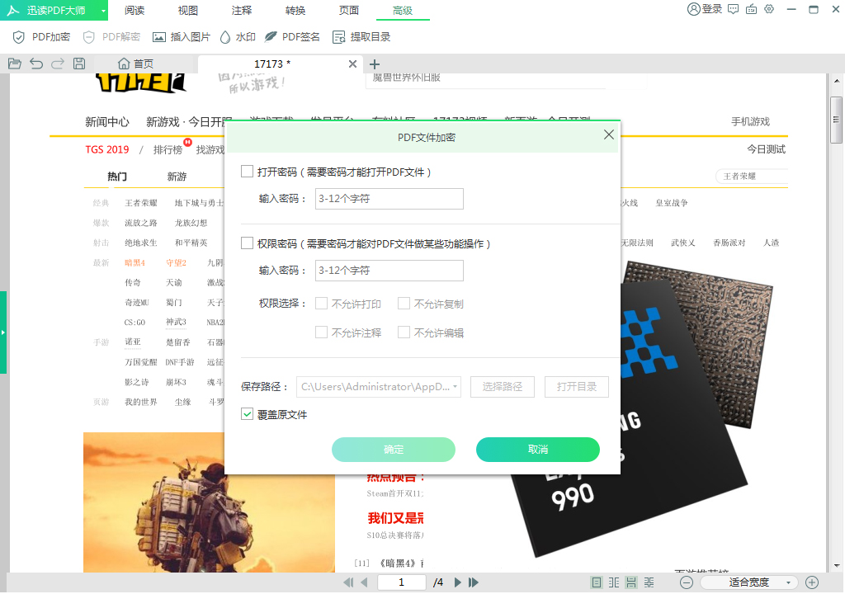Open the settings gear in the title bar
Viewport: 845px width, 594px height.
click(x=769, y=10)
